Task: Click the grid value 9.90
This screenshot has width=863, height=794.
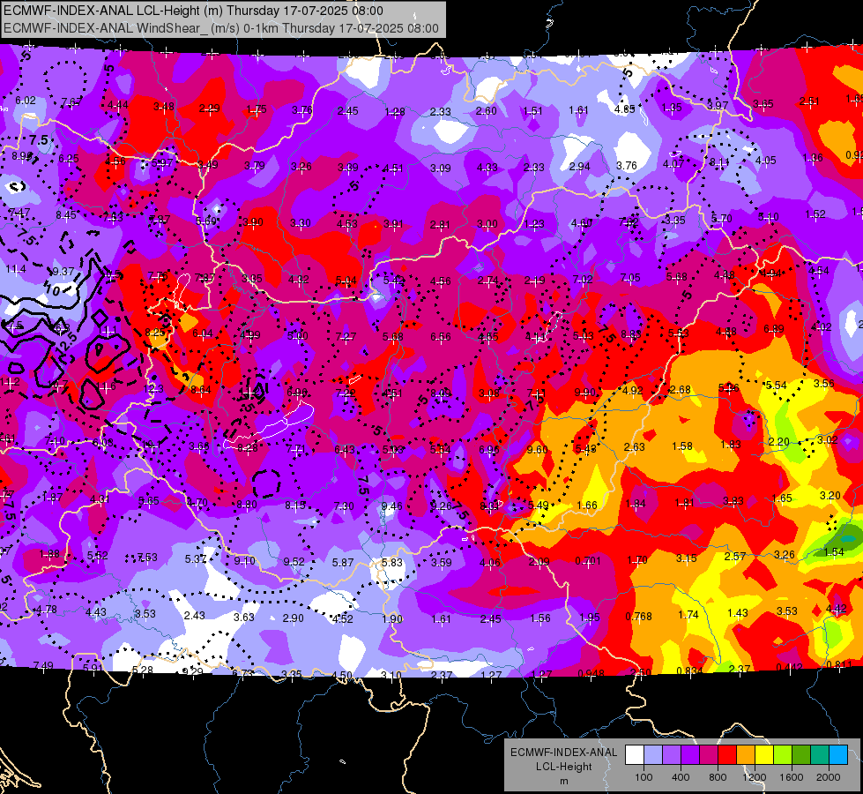Action: tap(585, 393)
